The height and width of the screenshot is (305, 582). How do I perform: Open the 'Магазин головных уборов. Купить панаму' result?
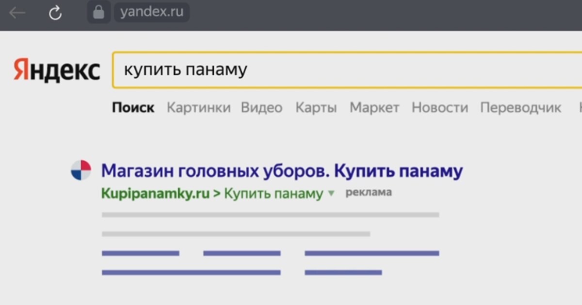point(282,171)
